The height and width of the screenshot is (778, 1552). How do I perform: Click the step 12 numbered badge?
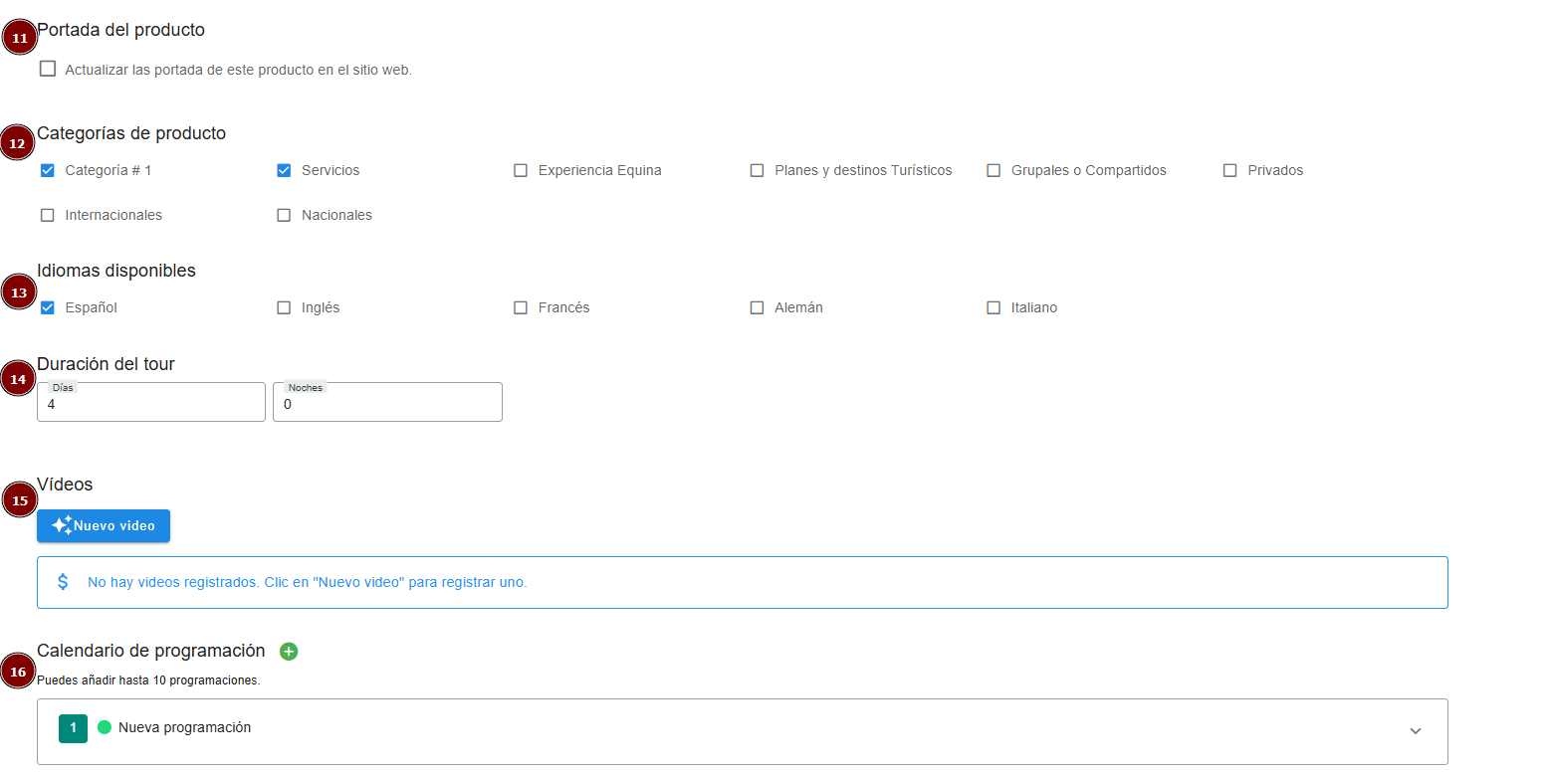[17, 143]
